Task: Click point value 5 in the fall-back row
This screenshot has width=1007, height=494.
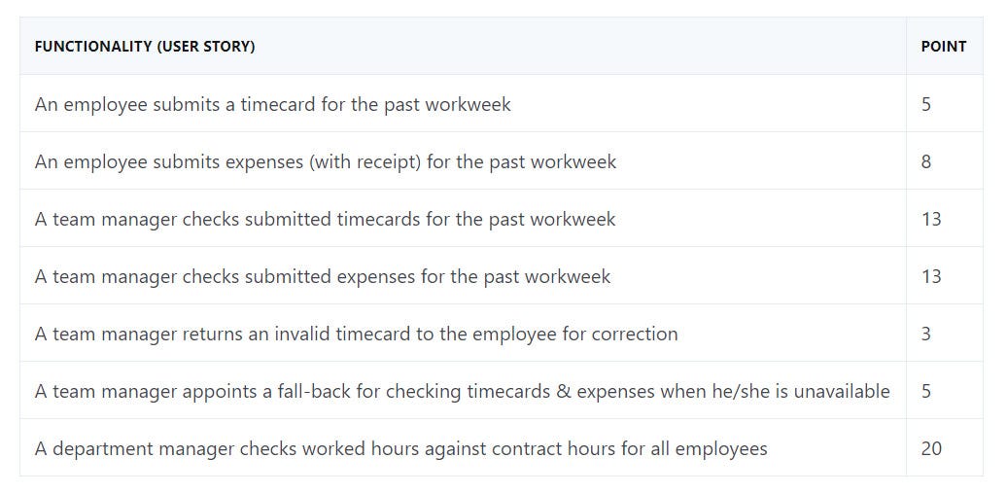Action: point(926,391)
